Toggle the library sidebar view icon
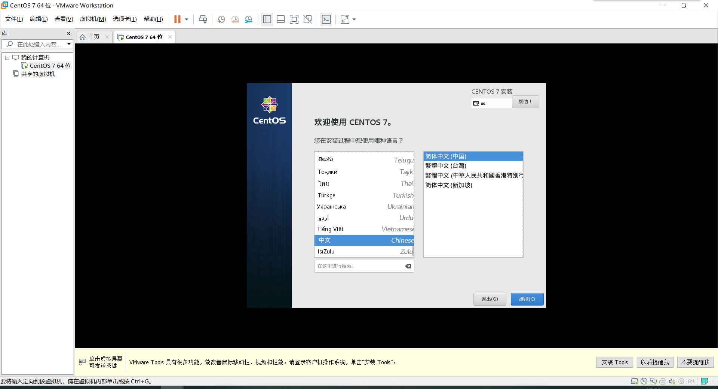The width and height of the screenshot is (718, 389). [267, 19]
